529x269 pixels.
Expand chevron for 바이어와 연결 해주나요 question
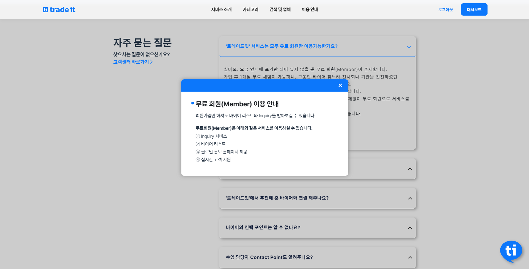[410, 198]
